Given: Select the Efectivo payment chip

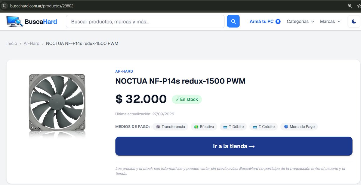Looking at the screenshot, I should (204, 127).
